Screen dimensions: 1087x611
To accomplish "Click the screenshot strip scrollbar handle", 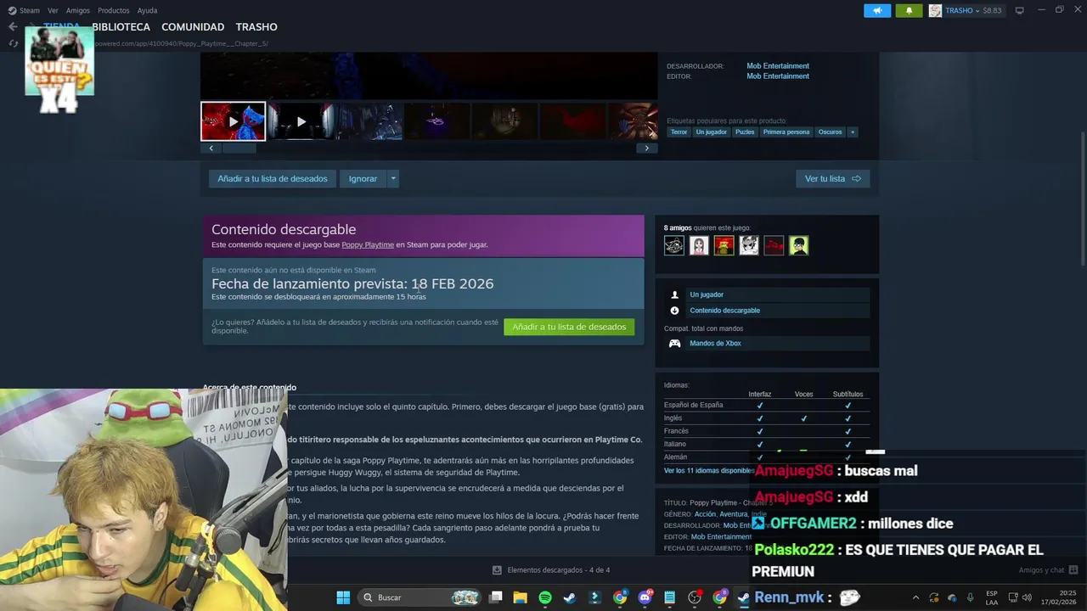I will (239, 148).
